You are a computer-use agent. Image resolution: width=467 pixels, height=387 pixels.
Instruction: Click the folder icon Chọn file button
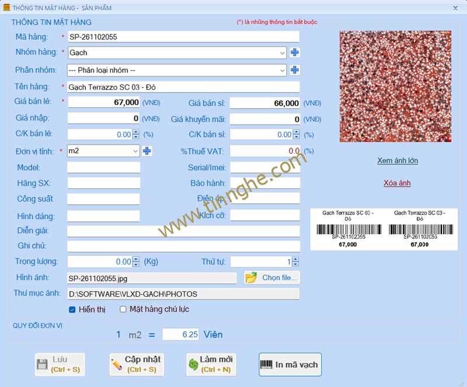[x=273, y=277]
